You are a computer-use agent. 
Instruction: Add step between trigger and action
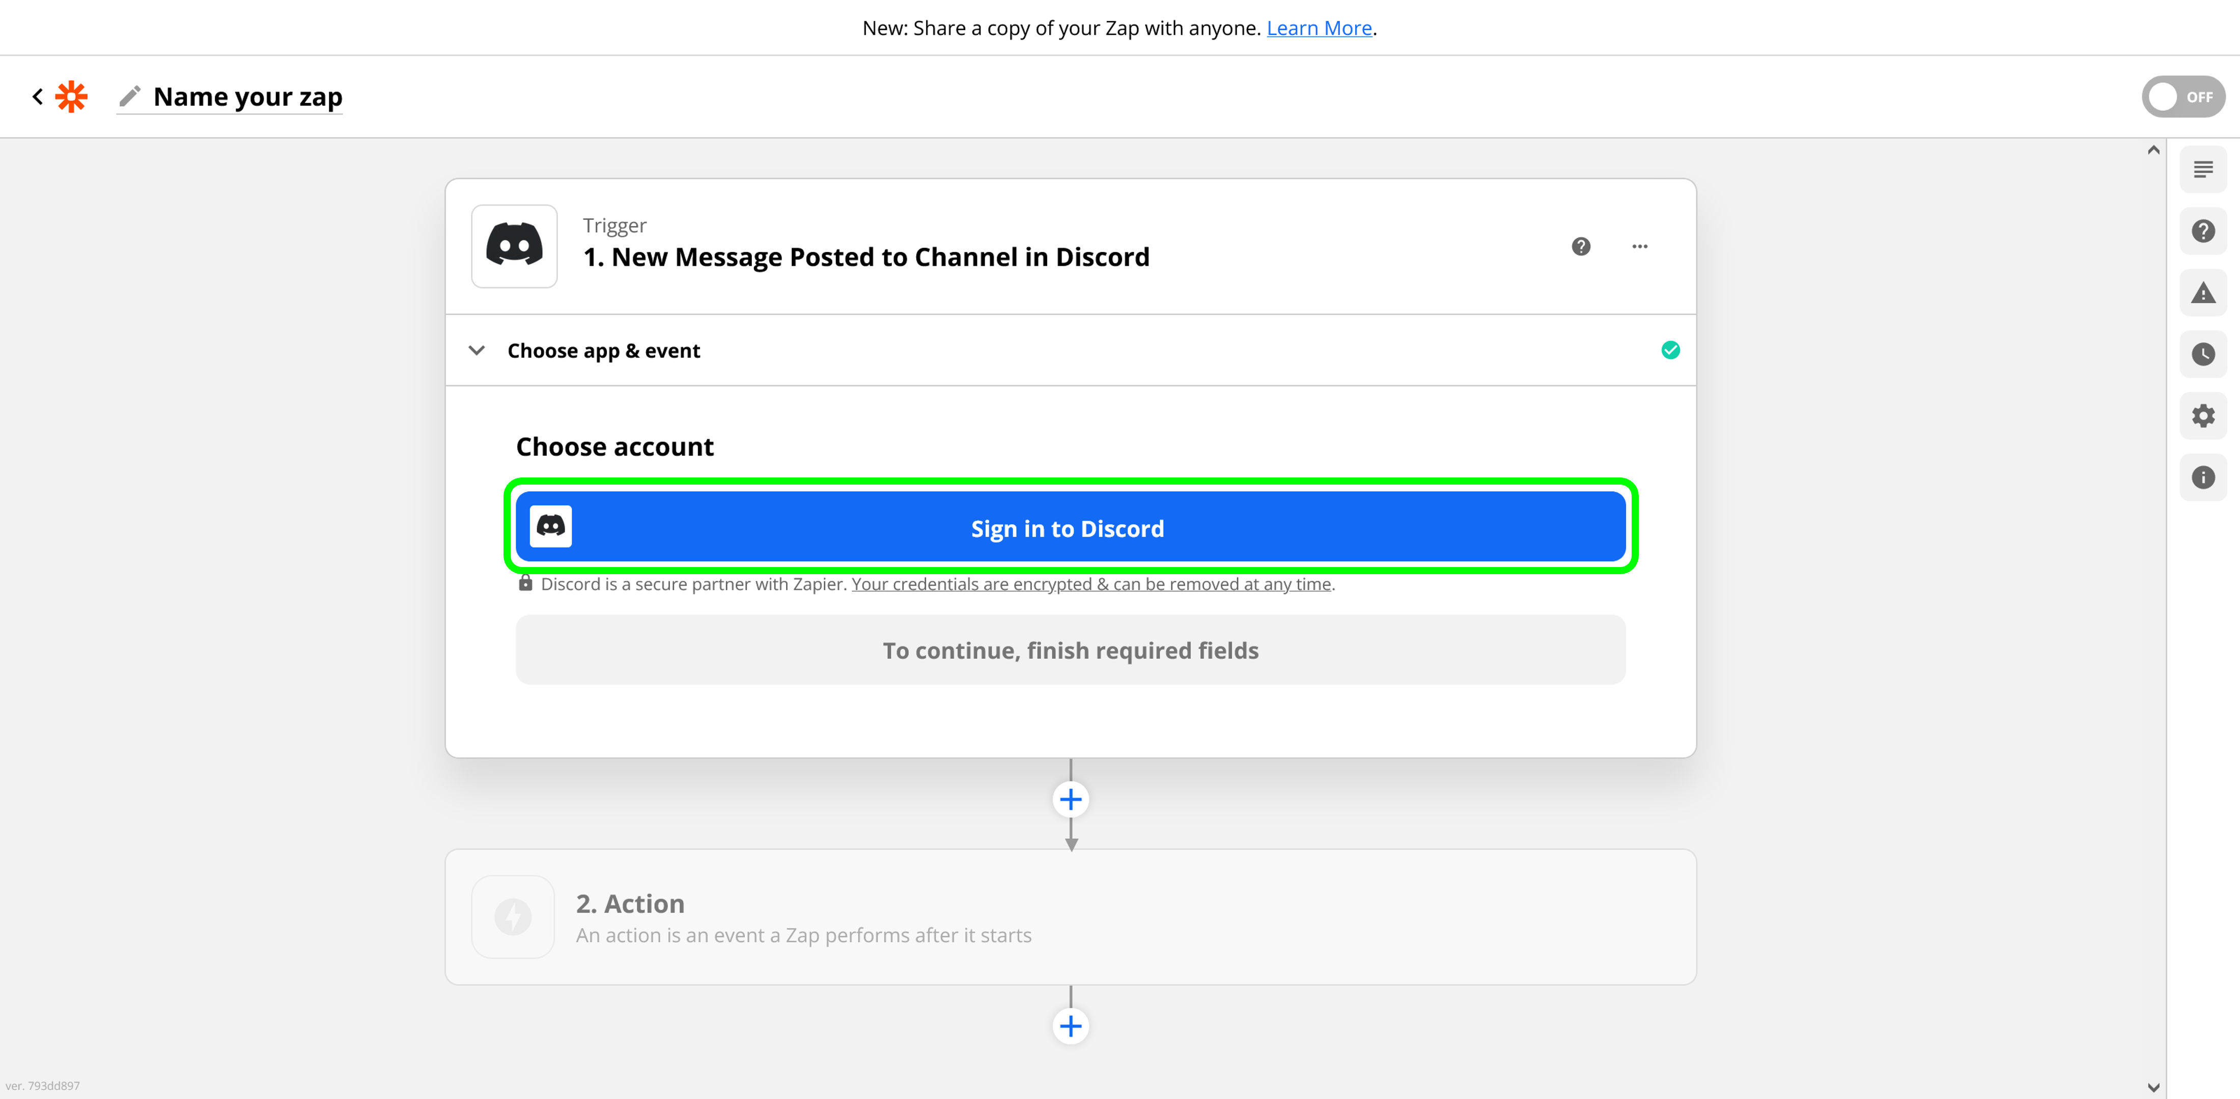click(1071, 799)
